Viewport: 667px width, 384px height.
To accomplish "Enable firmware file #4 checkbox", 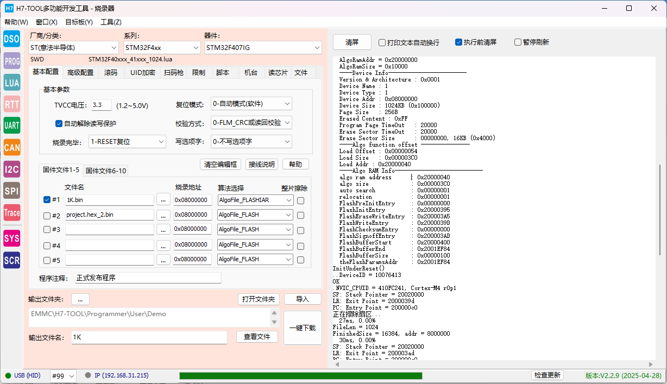I will coord(47,245).
